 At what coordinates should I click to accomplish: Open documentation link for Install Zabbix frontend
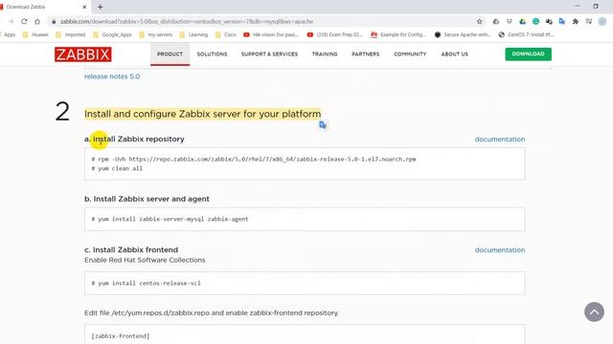point(500,250)
